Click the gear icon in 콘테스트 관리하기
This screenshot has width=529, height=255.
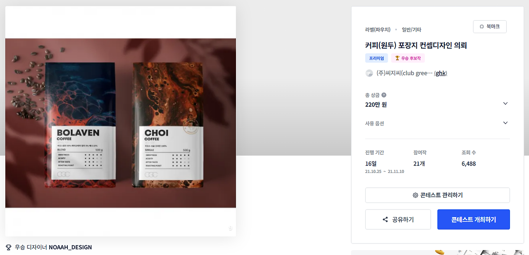pyautogui.click(x=415, y=195)
